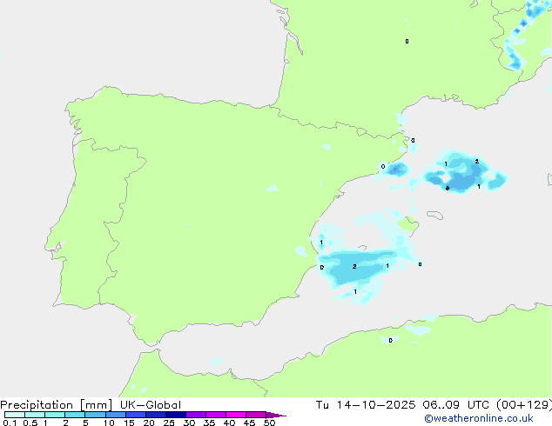
Task: Pick the 30–35 mm purple legend swatch
Action: pyautogui.click(x=196, y=415)
